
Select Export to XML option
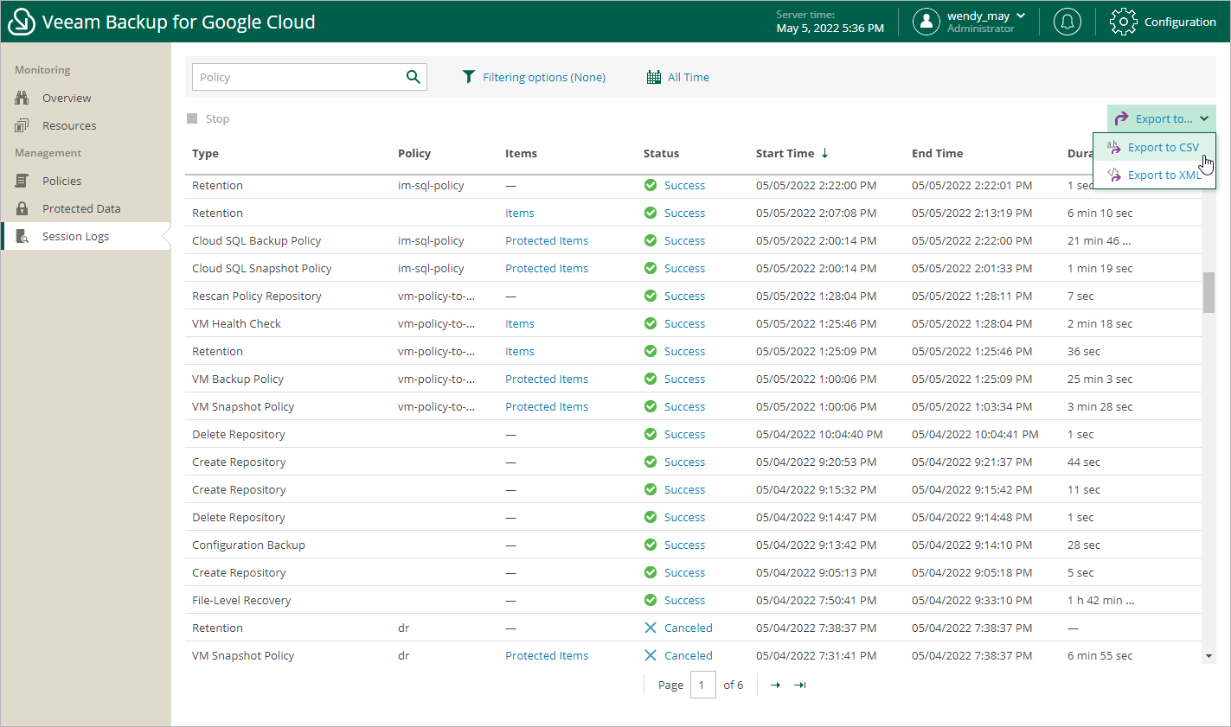[x=1163, y=175]
